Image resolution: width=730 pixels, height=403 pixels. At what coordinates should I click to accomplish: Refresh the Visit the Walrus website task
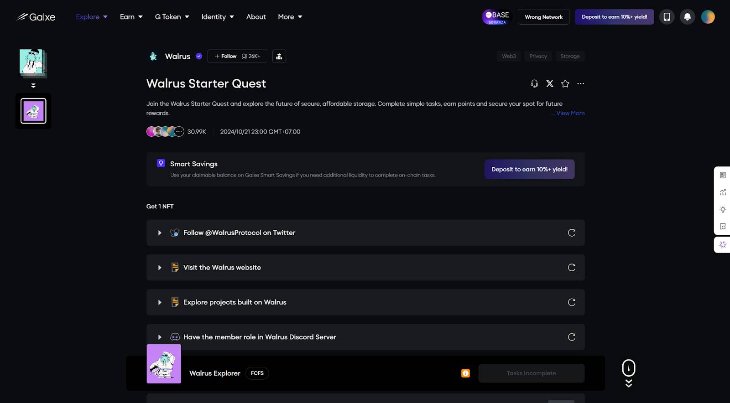[x=571, y=268]
